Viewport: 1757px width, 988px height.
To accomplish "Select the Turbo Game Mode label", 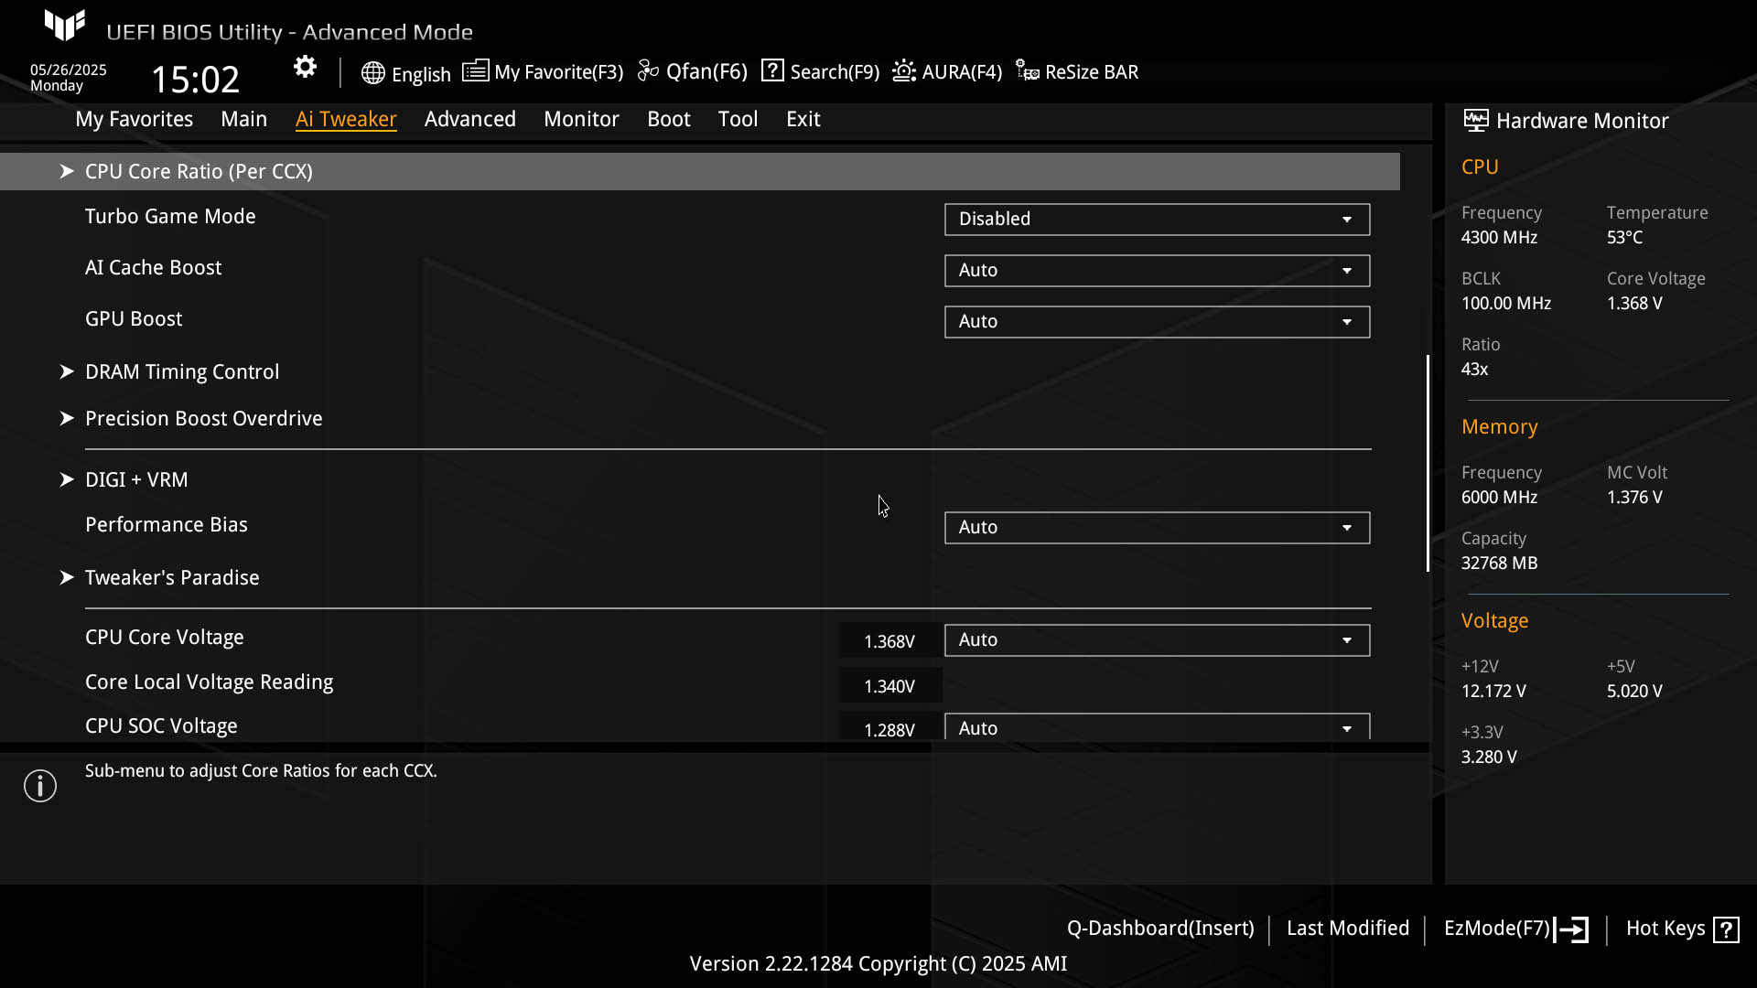I will coord(170,217).
